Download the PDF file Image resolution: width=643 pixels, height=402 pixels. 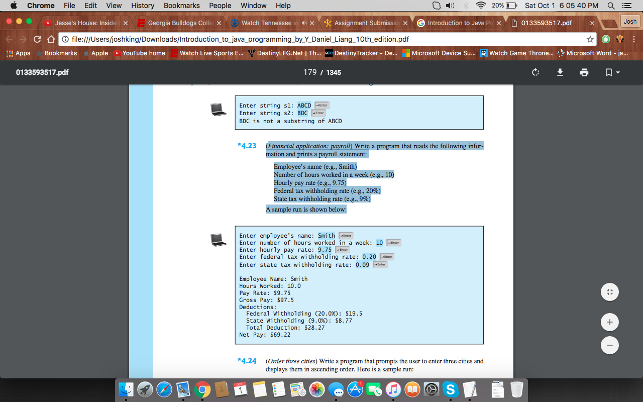pos(559,72)
